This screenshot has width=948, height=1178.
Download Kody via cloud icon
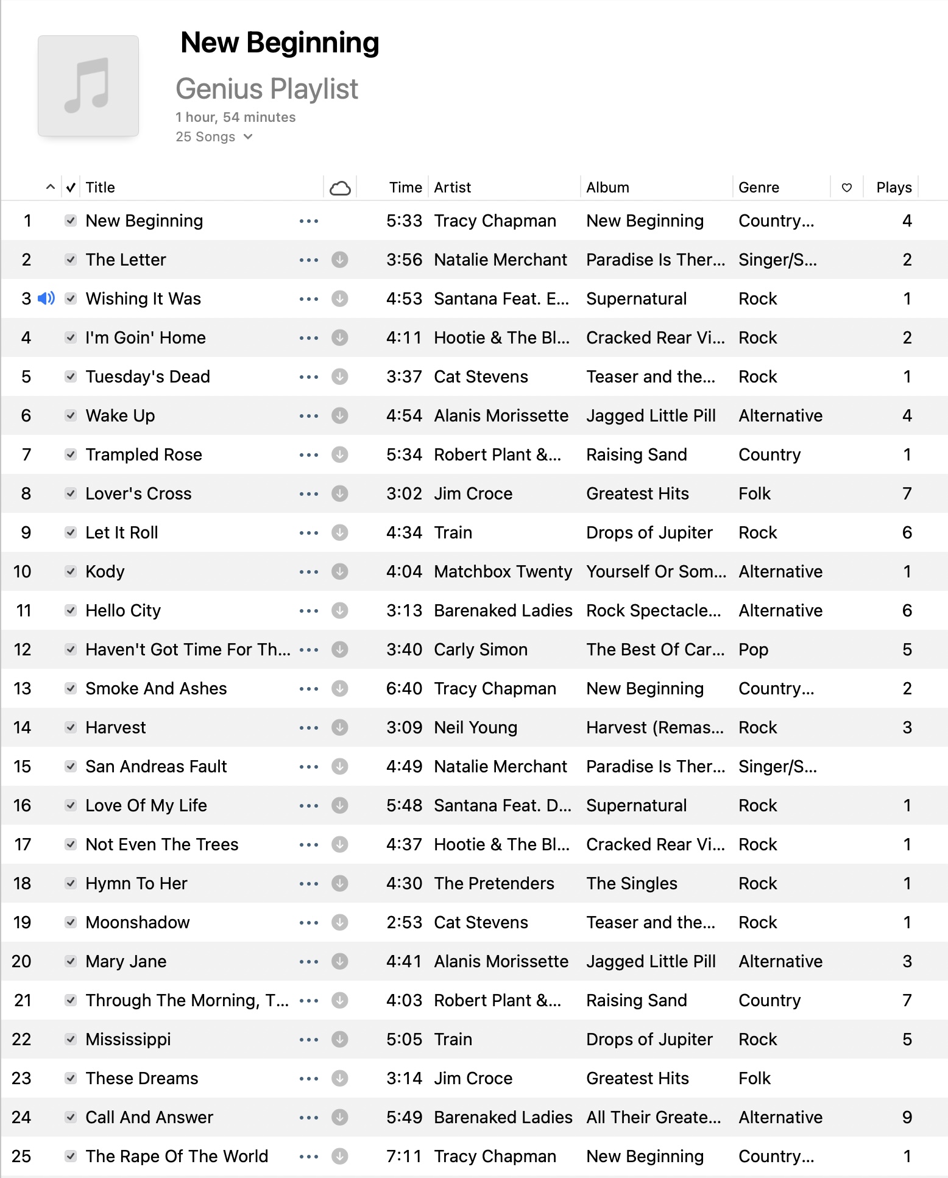(340, 571)
